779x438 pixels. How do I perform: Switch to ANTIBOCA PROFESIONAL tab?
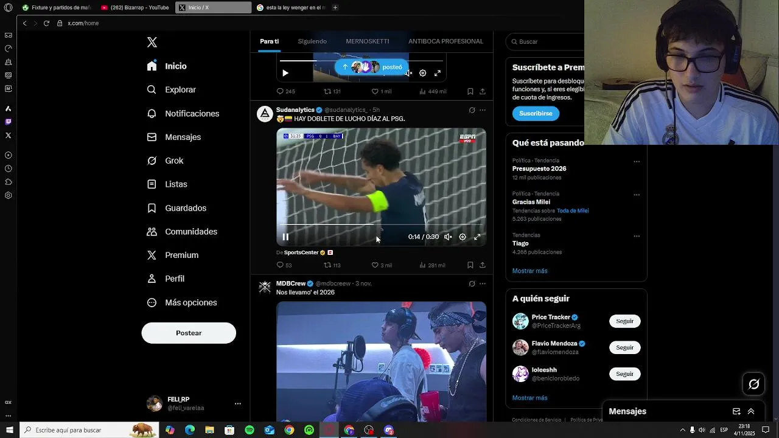point(445,41)
